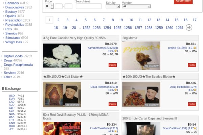The width and height of the screenshot is (203, 135).
Task: Click the USD exchange rate row
Action: click(x=17, y=96)
